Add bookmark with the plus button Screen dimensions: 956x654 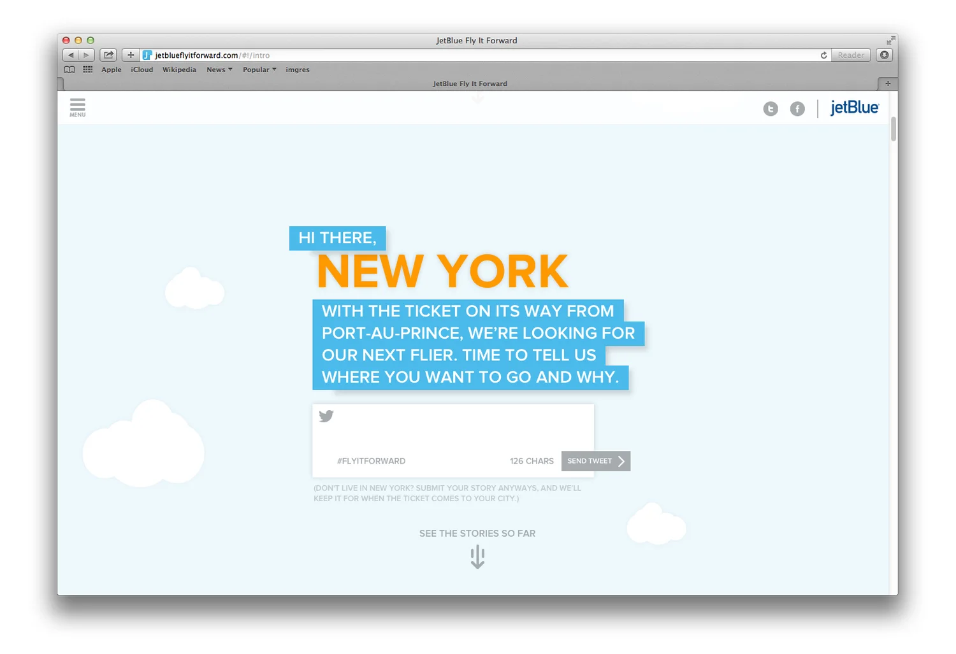tap(130, 55)
